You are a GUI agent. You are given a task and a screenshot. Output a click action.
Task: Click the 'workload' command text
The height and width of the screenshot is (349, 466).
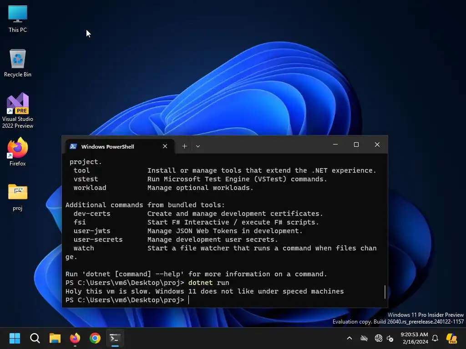coord(90,188)
